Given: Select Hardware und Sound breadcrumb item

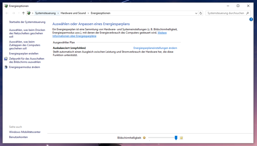Looking at the screenshot, I should click(x=73, y=13).
